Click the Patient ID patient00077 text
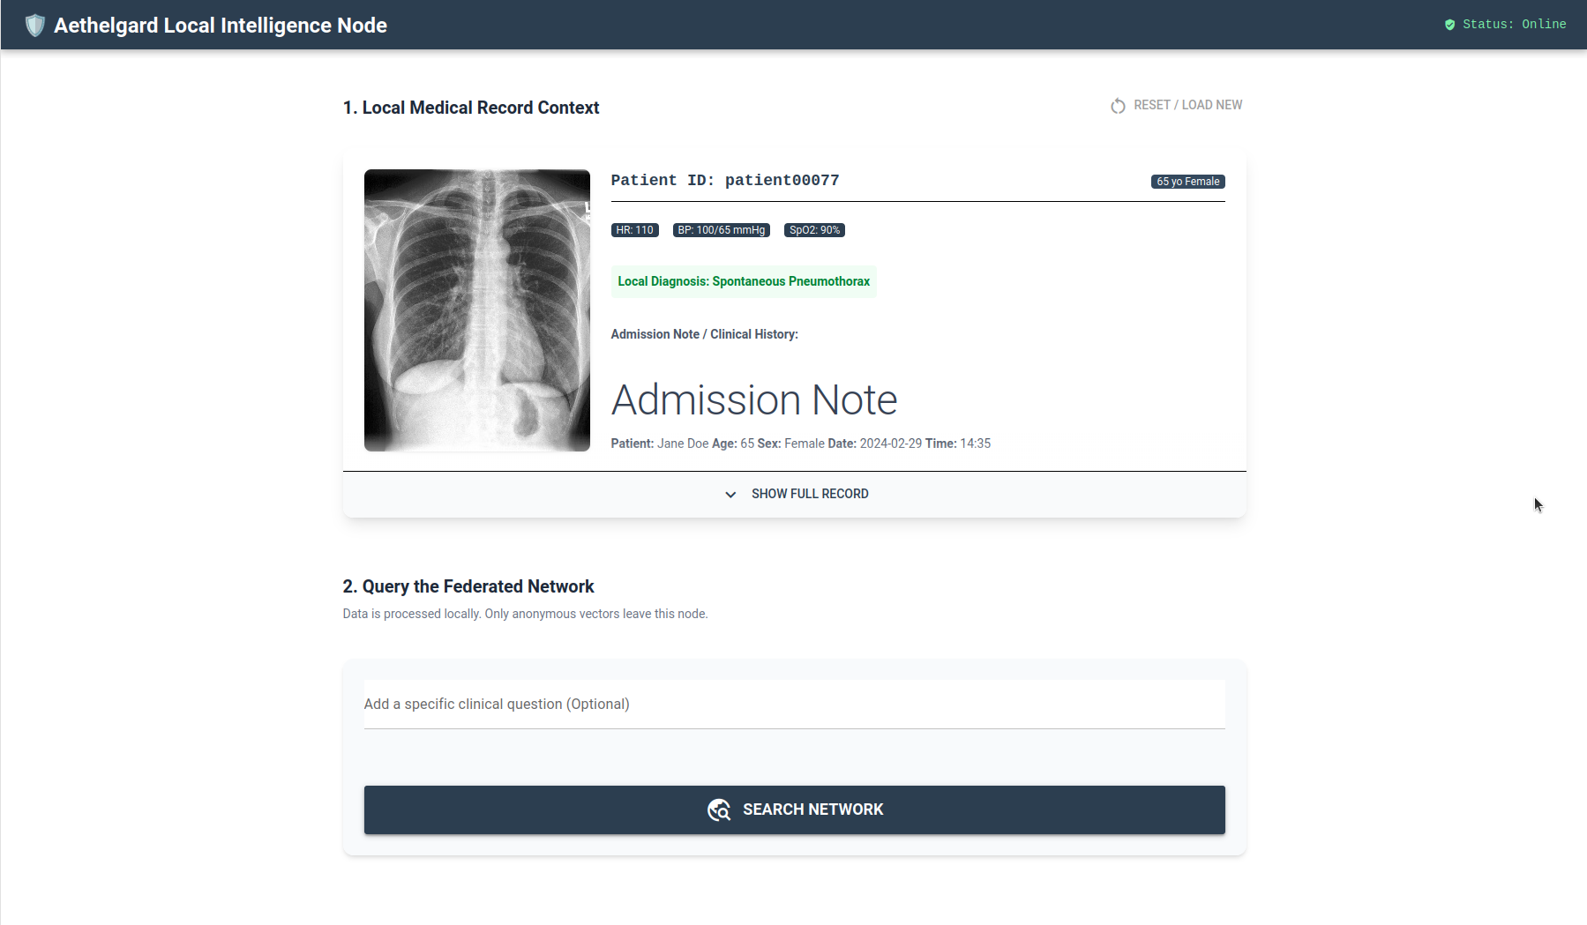This screenshot has height=925, width=1587. click(724, 180)
